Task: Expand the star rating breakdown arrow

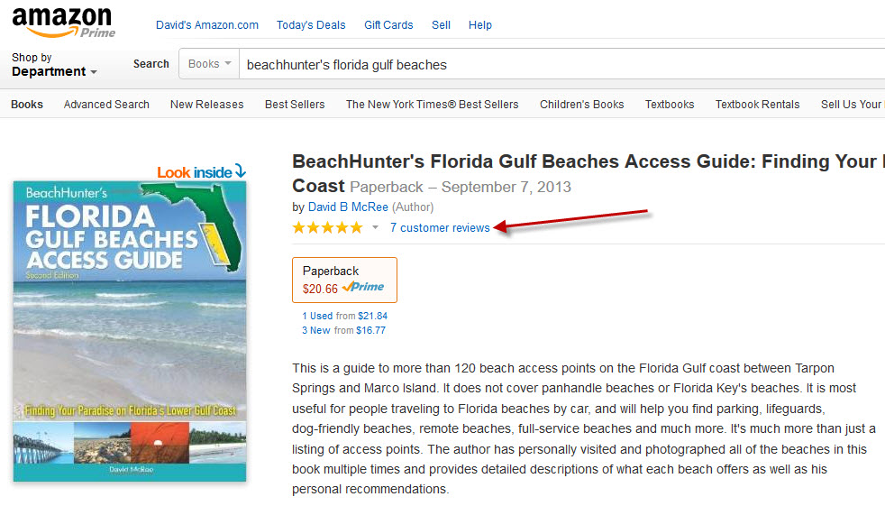Action: click(x=375, y=228)
